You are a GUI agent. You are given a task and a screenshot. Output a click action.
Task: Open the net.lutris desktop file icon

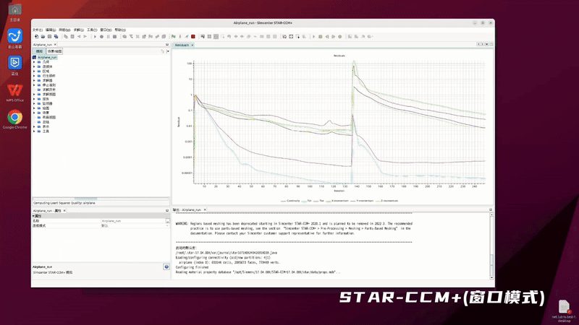(564, 311)
